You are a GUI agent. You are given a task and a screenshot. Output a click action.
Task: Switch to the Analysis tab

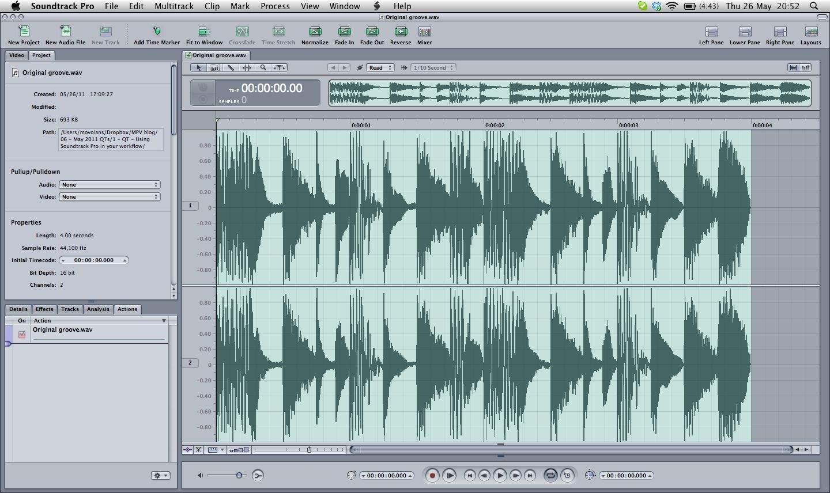coord(98,309)
